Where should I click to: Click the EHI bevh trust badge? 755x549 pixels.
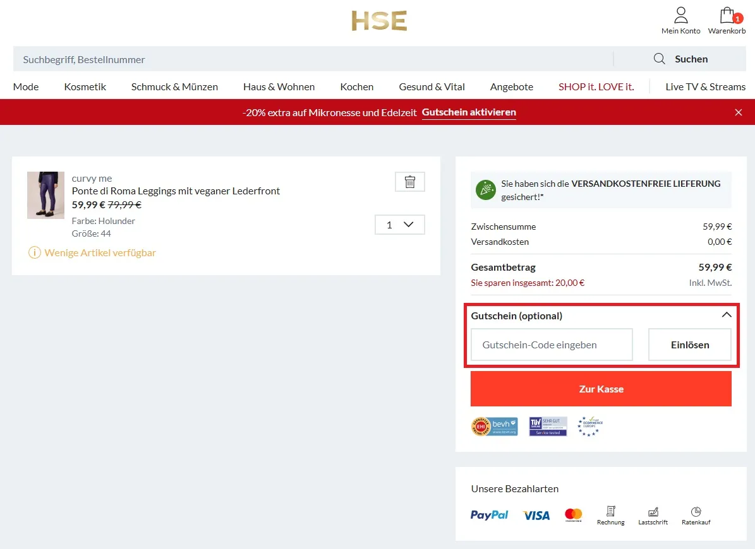coord(494,426)
